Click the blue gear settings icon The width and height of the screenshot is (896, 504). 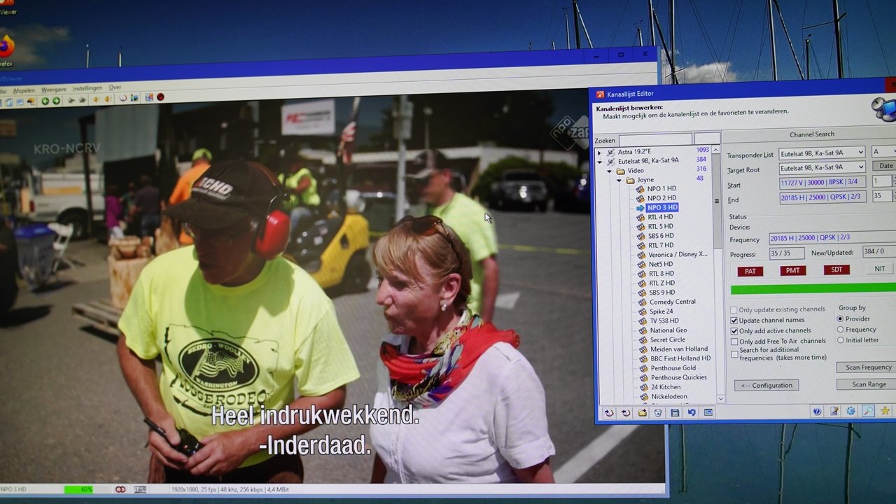[x=850, y=412]
